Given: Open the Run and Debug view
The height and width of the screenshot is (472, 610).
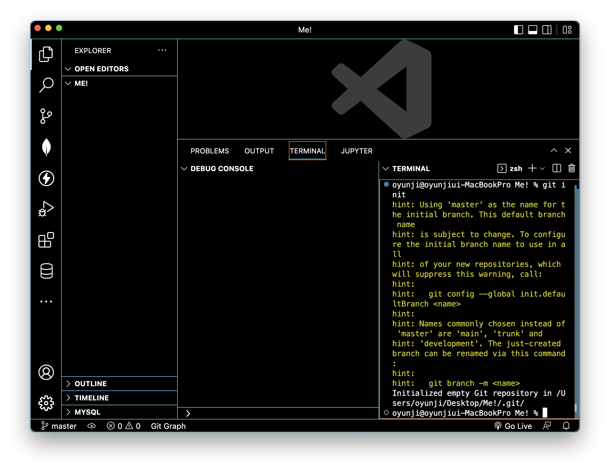Looking at the screenshot, I should (46, 209).
